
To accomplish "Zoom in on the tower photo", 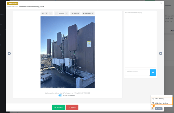I will click(x=43, y=13).
